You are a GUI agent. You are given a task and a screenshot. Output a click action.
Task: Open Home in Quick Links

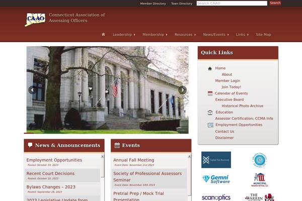coord(220,68)
